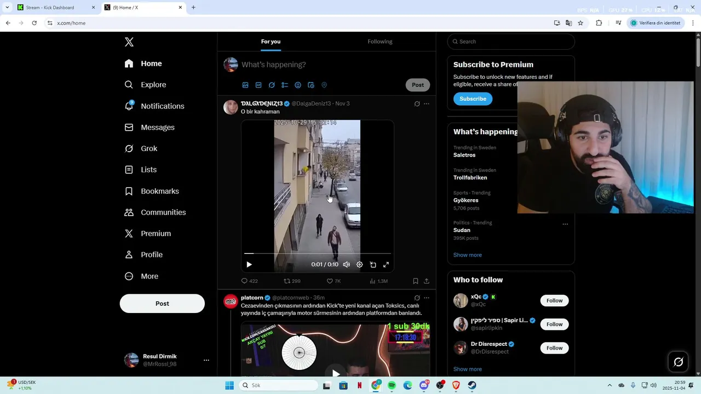
Task: Click the composer Post button
Action: pos(418,85)
